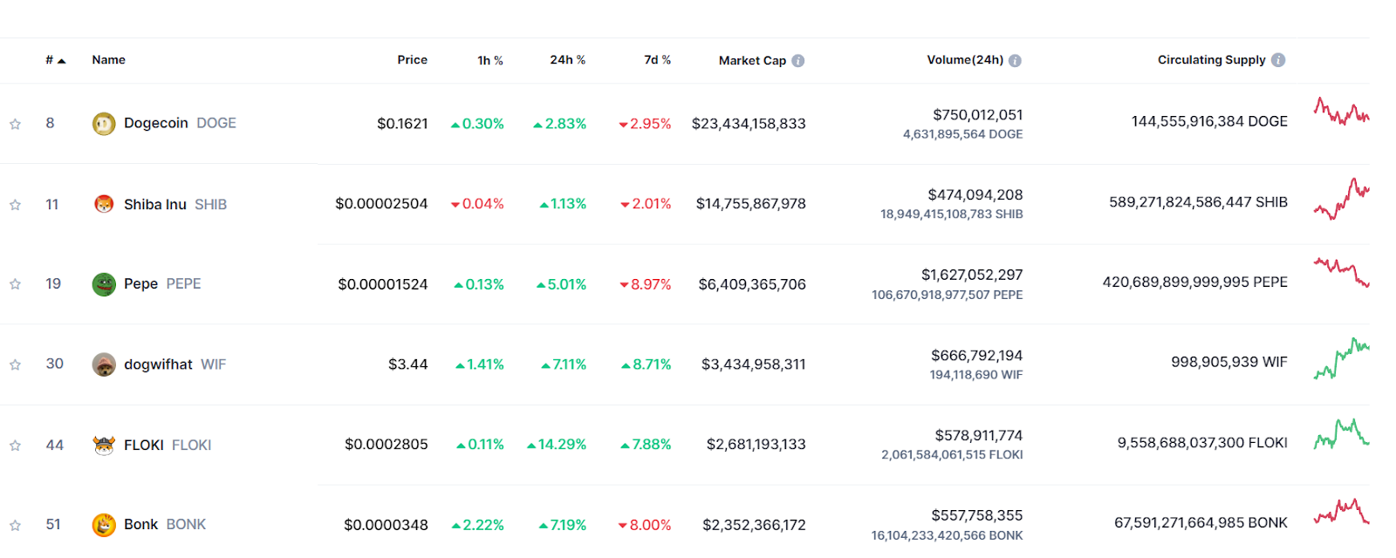Click the Shiba Inu coin logo
The height and width of the screenshot is (558, 1396).
(x=104, y=204)
